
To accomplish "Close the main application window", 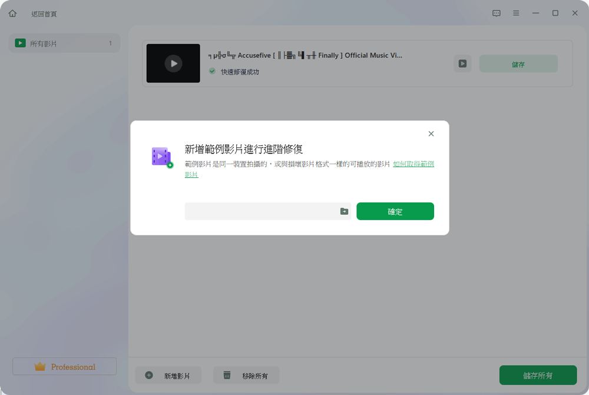I will click(575, 14).
